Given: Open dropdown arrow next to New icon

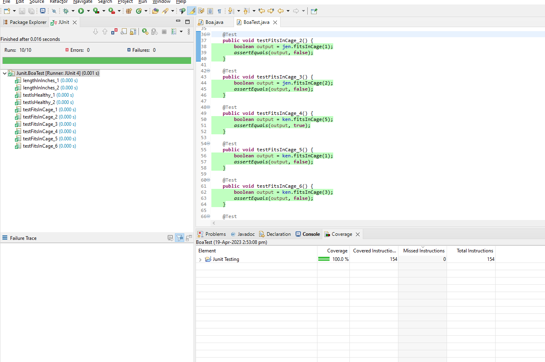Looking at the screenshot, I should coord(14,11).
